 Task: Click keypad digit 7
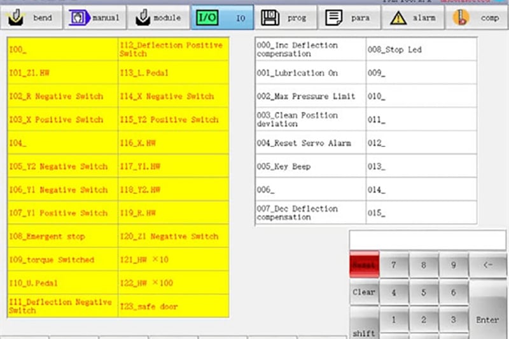click(x=394, y=265)
